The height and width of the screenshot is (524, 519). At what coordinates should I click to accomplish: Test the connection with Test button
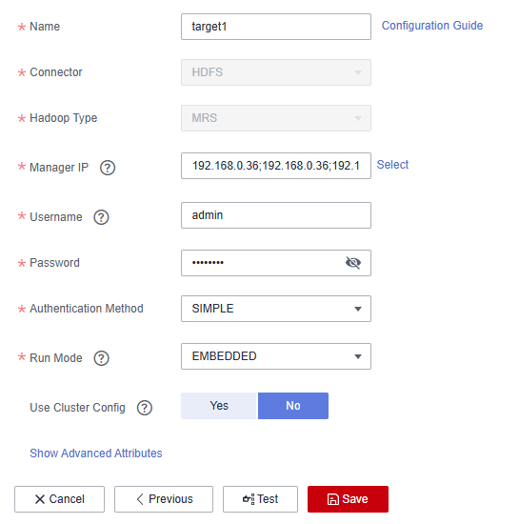click(x=260, y=499)
